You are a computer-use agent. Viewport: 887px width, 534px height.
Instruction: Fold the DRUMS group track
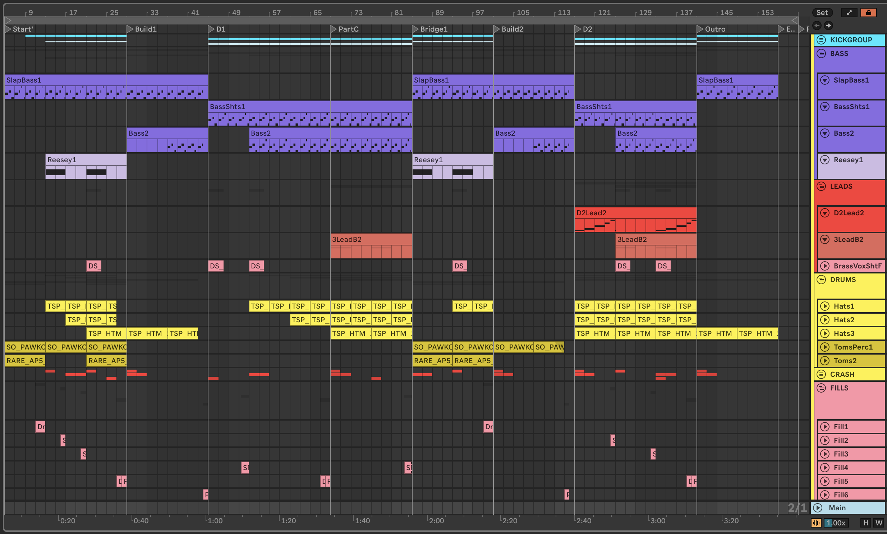point(821,280)
